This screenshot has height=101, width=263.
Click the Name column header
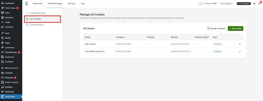[x=87, y=37]
